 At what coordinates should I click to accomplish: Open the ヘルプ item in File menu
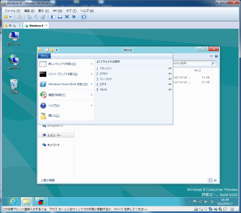54,105
